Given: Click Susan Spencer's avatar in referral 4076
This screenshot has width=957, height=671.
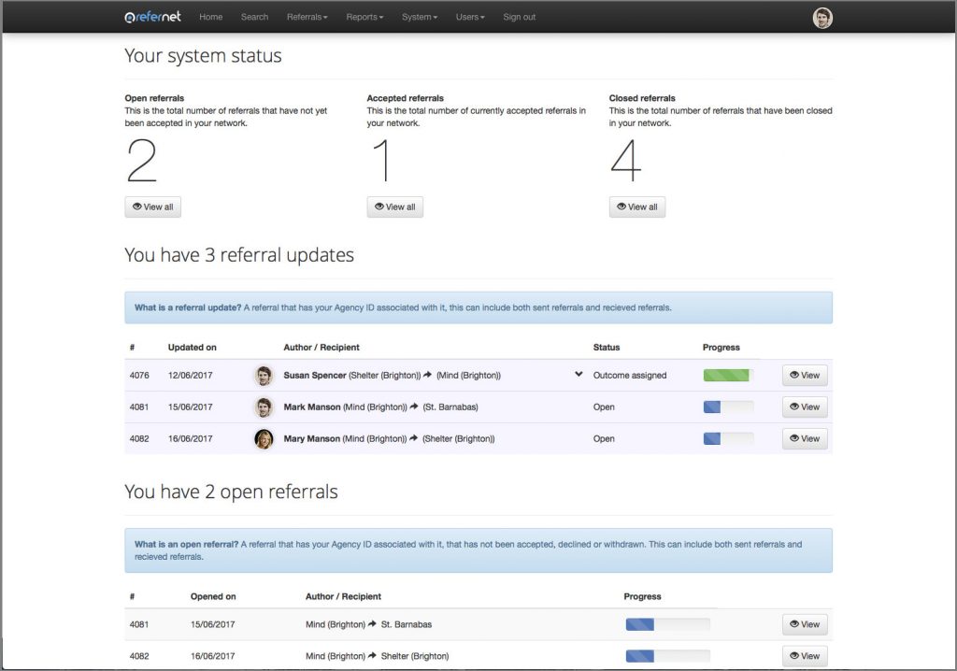Looking at the screenshot, I should pyautogui.click(x=264, y=376).
